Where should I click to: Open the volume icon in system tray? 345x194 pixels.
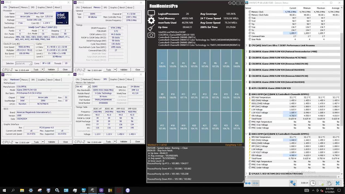tap(322, 190)
